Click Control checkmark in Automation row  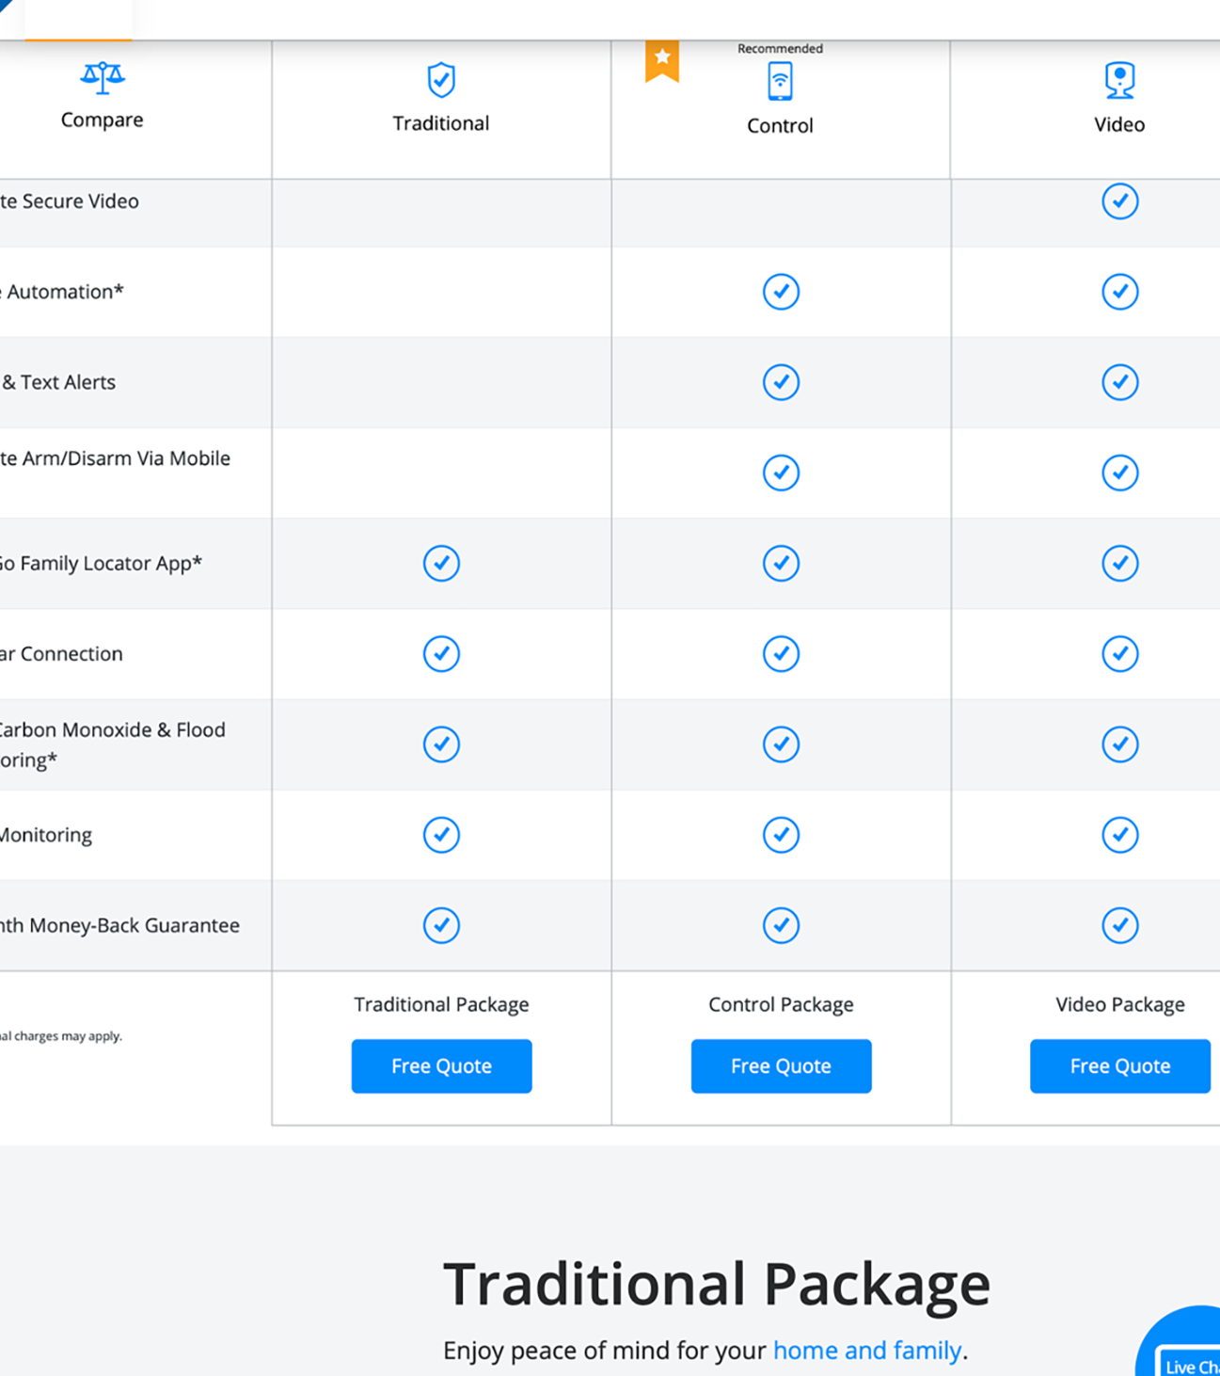(x=781, y=292)
